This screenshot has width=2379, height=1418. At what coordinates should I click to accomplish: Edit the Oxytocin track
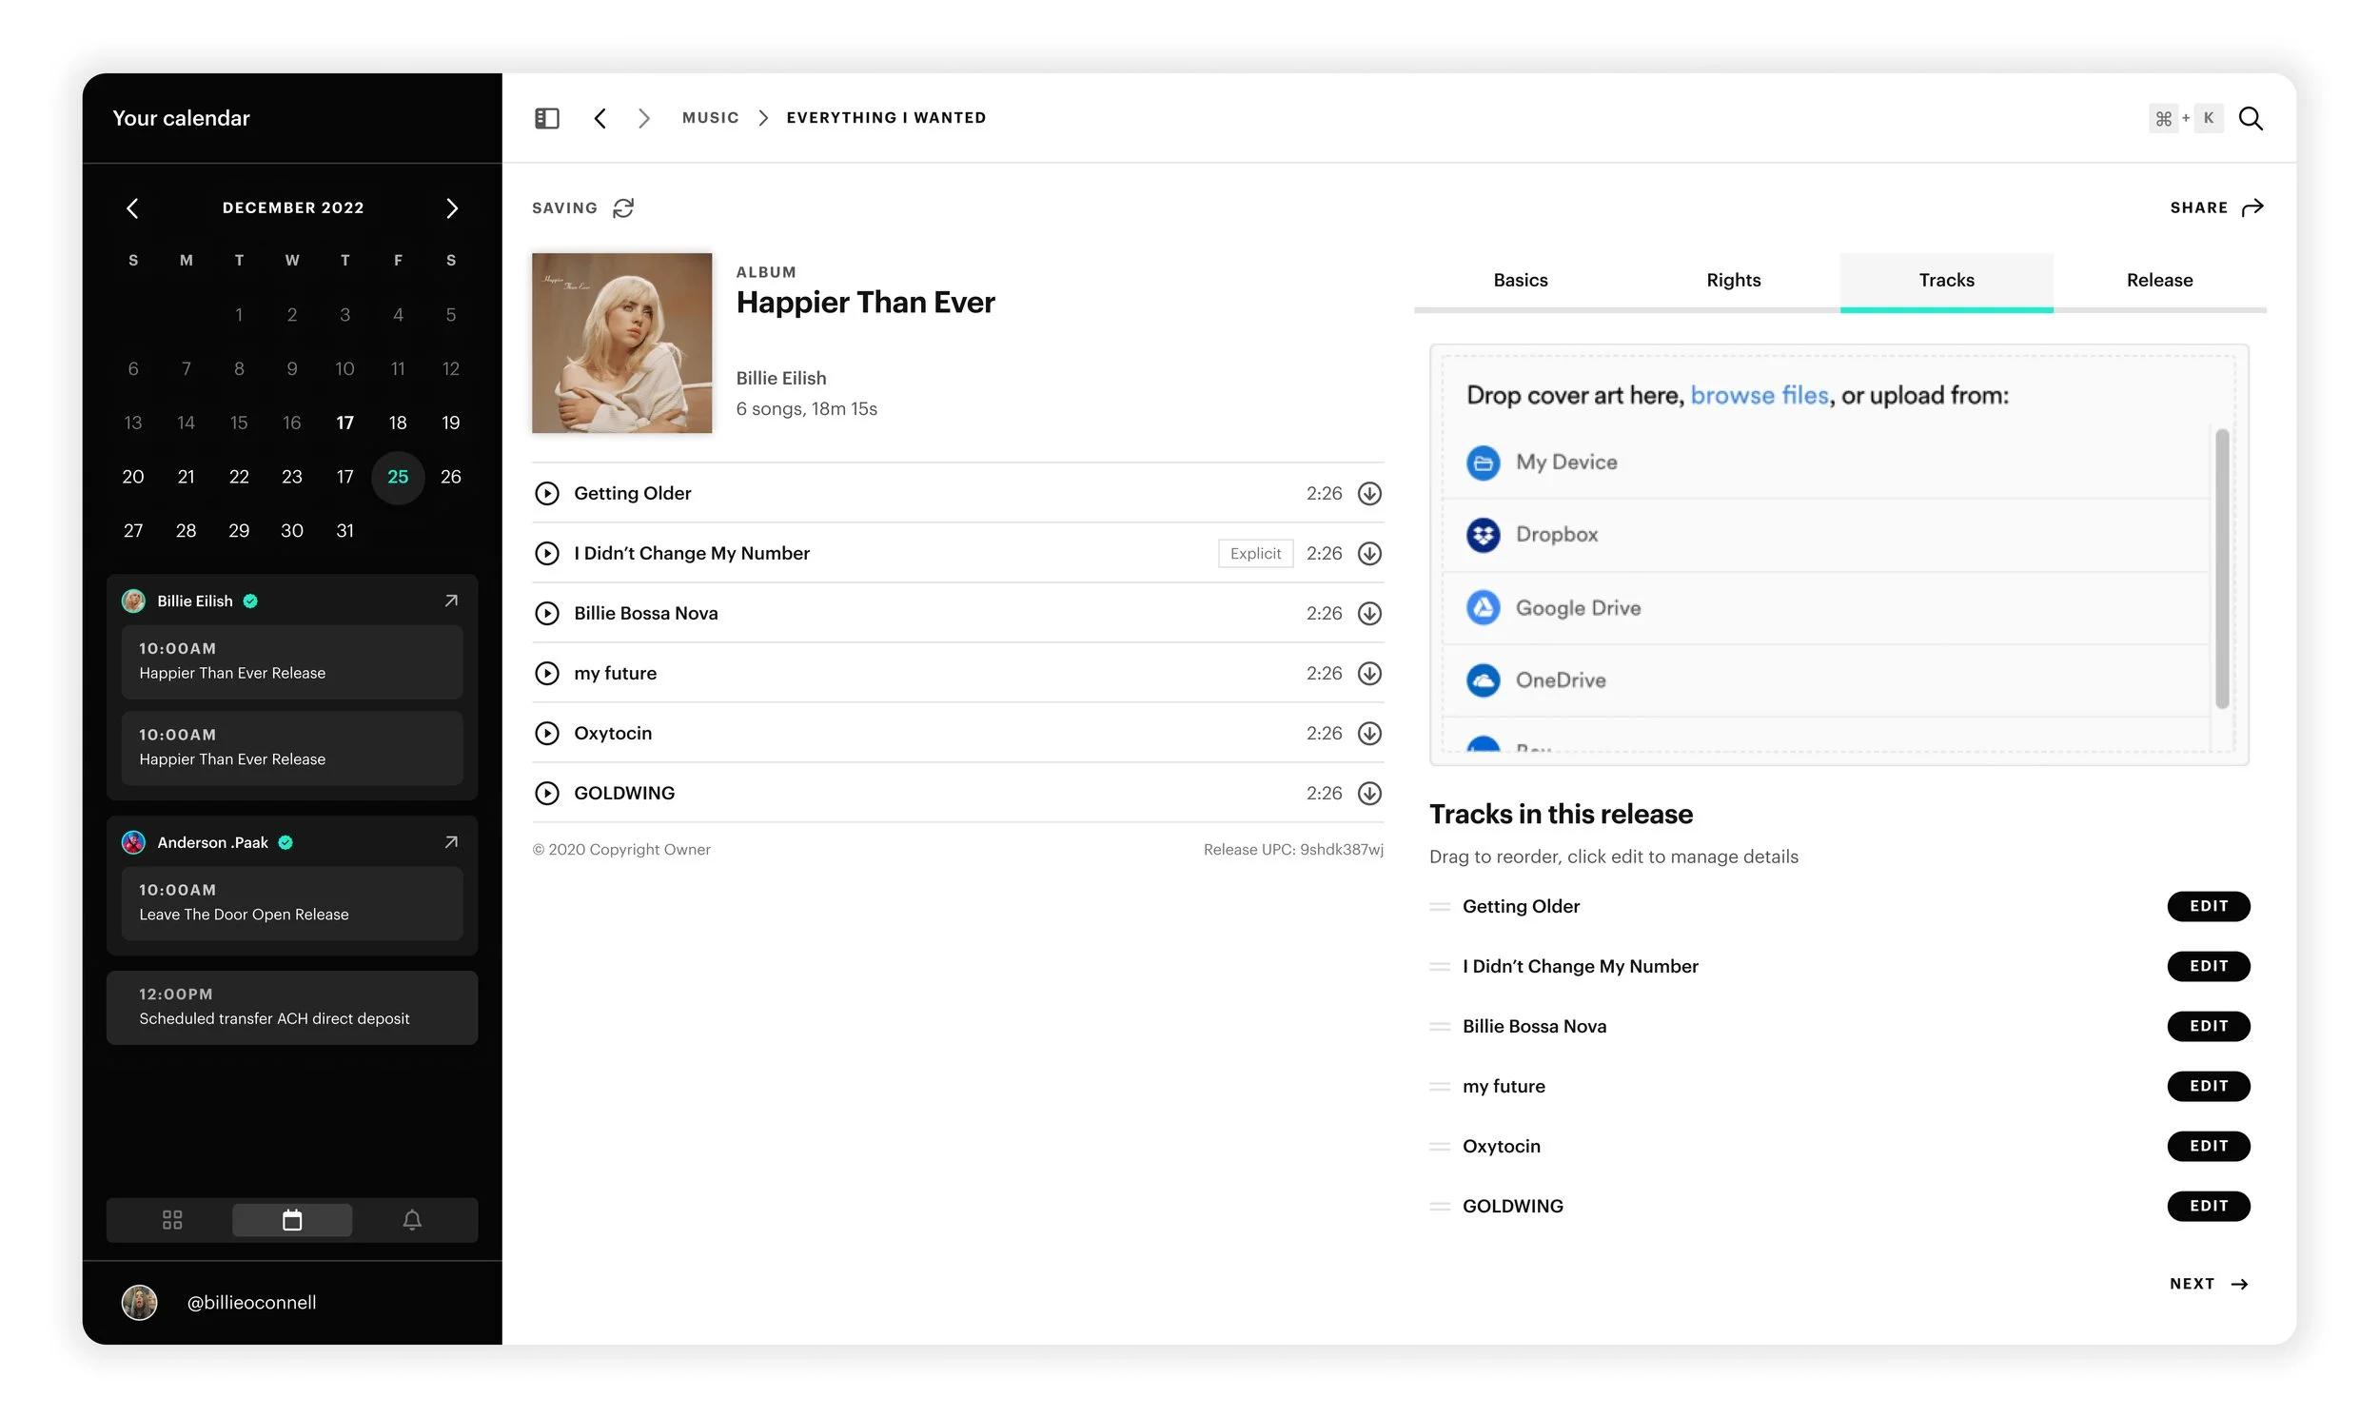(x=2208, y=1146)
